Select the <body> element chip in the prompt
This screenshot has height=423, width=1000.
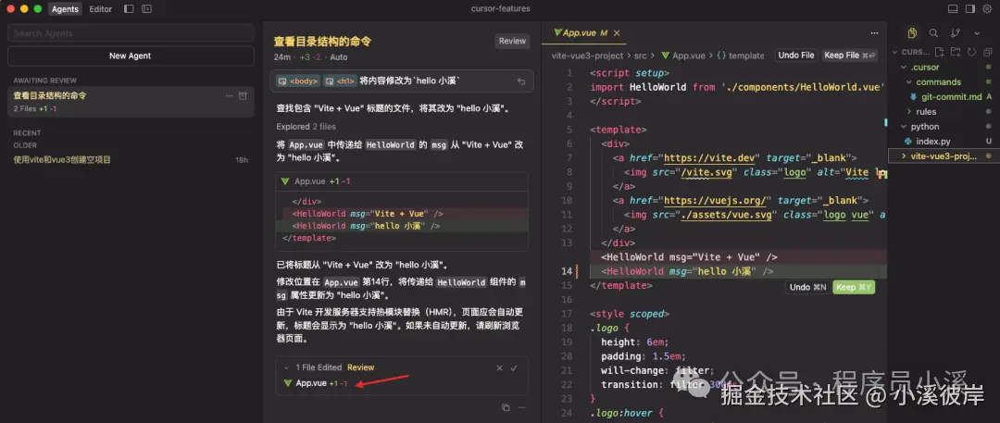click(x=298, y=81)
